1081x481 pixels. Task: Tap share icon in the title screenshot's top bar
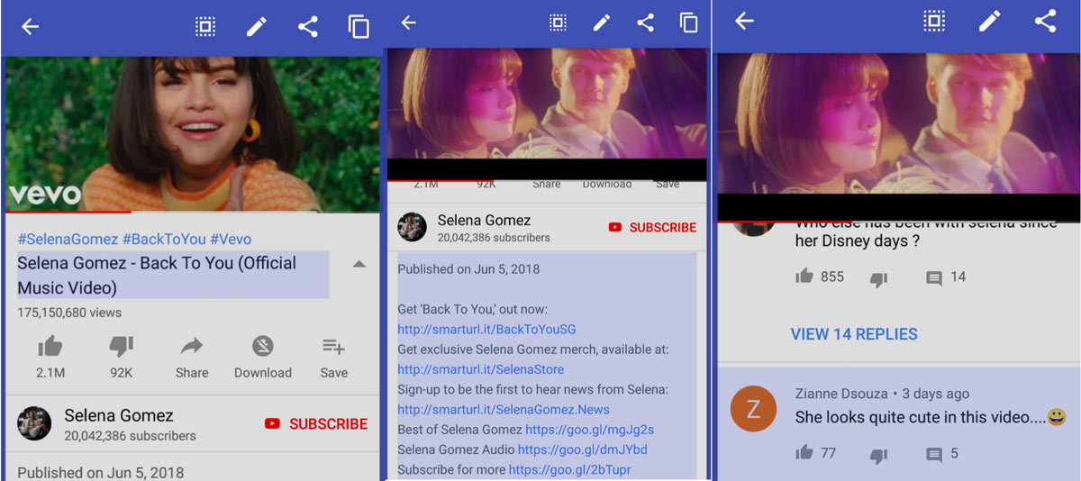tap(308, 27)
